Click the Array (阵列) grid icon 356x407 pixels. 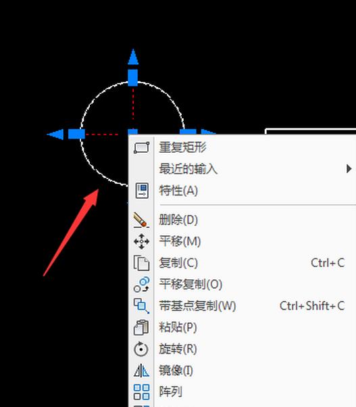[142, 392]
